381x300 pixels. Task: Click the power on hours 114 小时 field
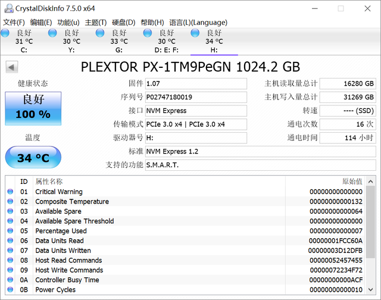(348, 138)
